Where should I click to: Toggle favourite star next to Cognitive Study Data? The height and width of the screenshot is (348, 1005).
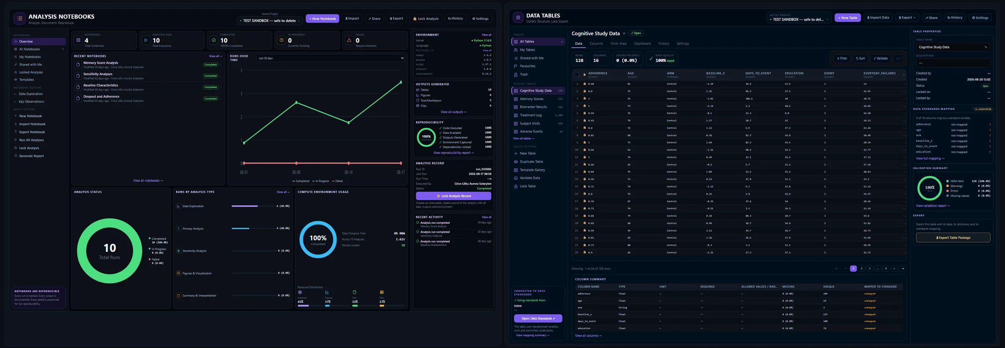624,33
